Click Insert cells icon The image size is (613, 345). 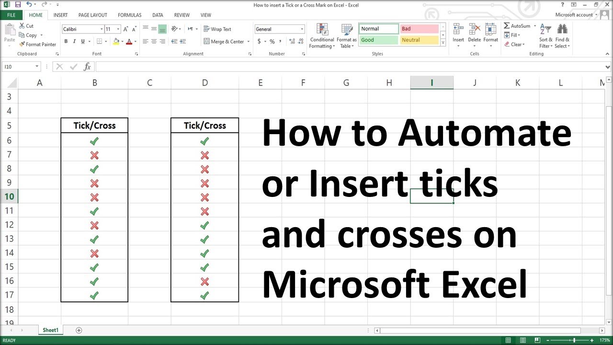pyautogui.click(x=458, y=29)
